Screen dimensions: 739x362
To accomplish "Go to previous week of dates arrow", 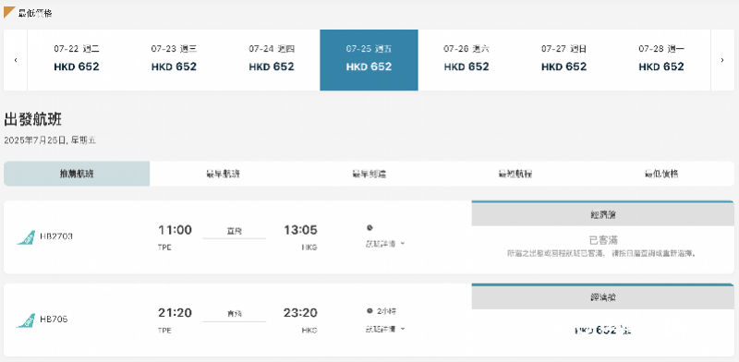I will [16, 60].
